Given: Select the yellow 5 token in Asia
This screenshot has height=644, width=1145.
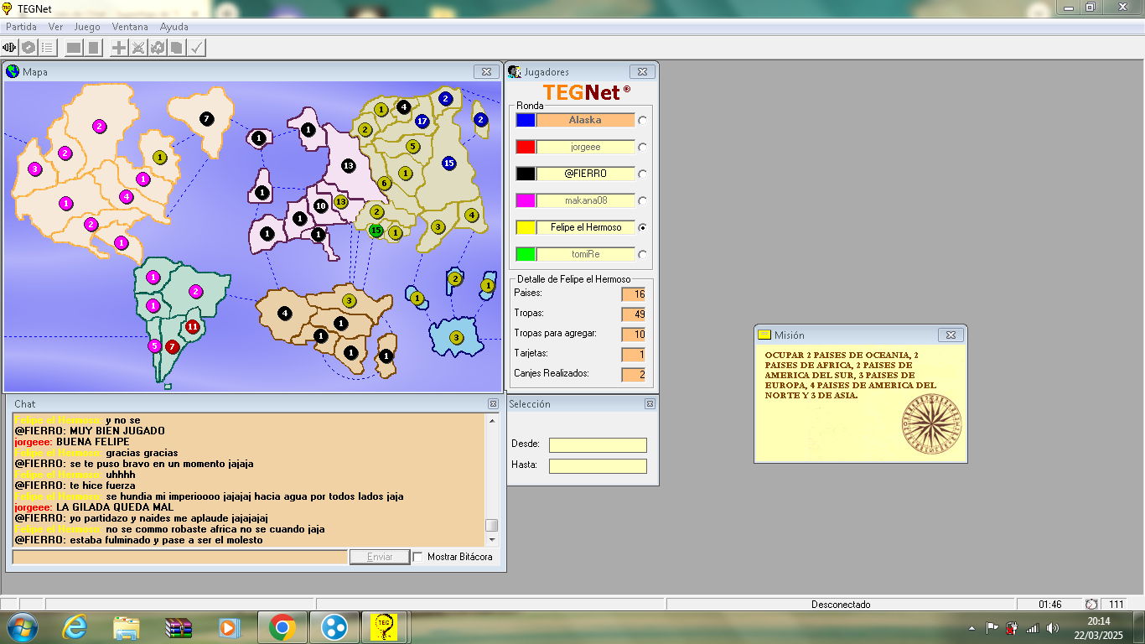Looking at the screenshot, I should coord(412,146).
